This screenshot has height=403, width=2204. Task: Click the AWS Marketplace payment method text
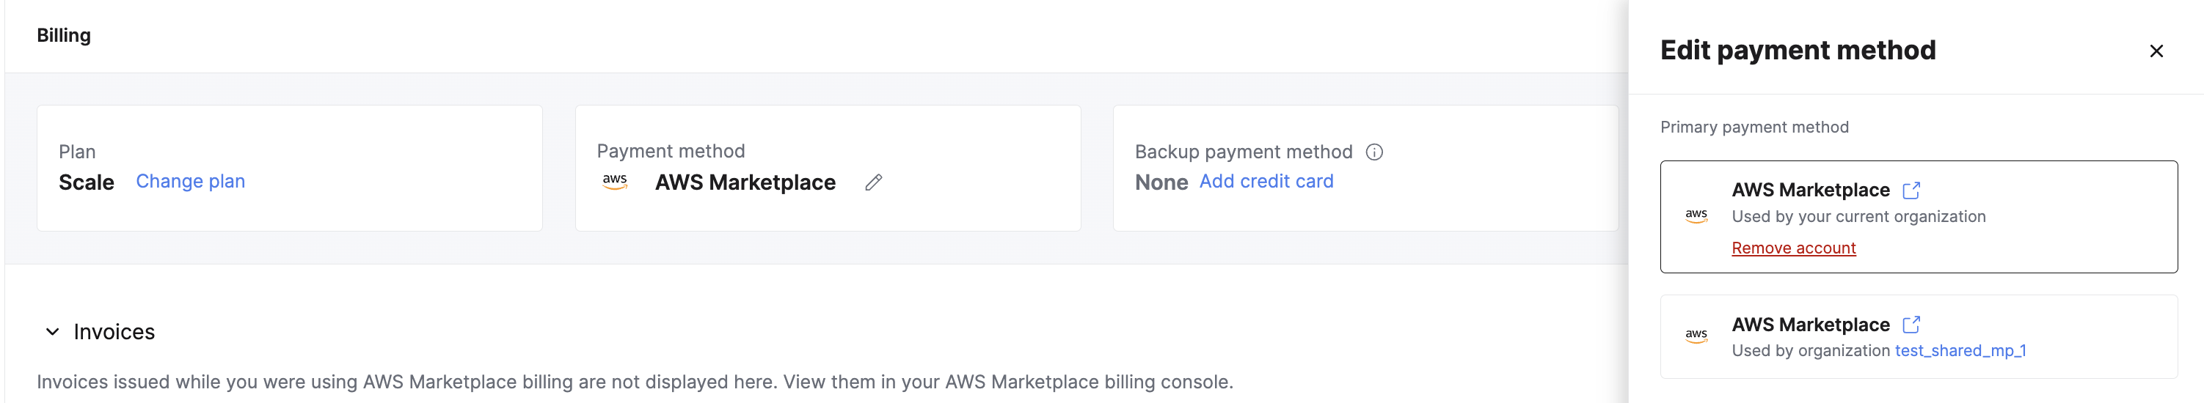745,182
